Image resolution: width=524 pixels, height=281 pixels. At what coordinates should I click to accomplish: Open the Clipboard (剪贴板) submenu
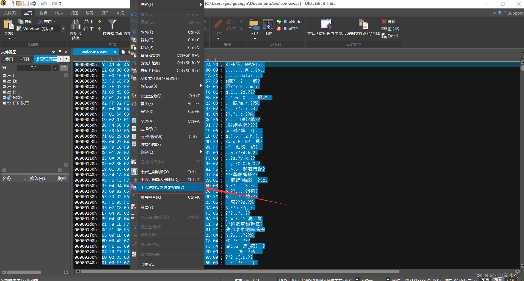click(x=167, y=86)
